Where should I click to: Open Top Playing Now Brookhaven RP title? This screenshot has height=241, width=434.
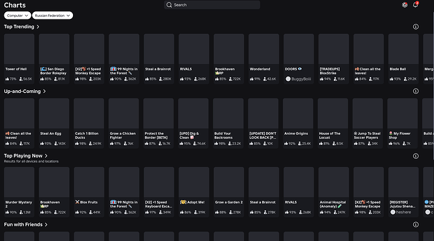click(x=50, y=204)
